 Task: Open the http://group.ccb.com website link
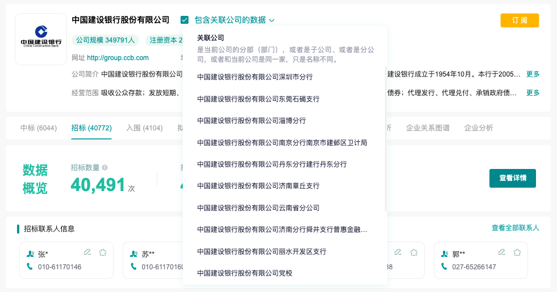(x=118, y=58)
